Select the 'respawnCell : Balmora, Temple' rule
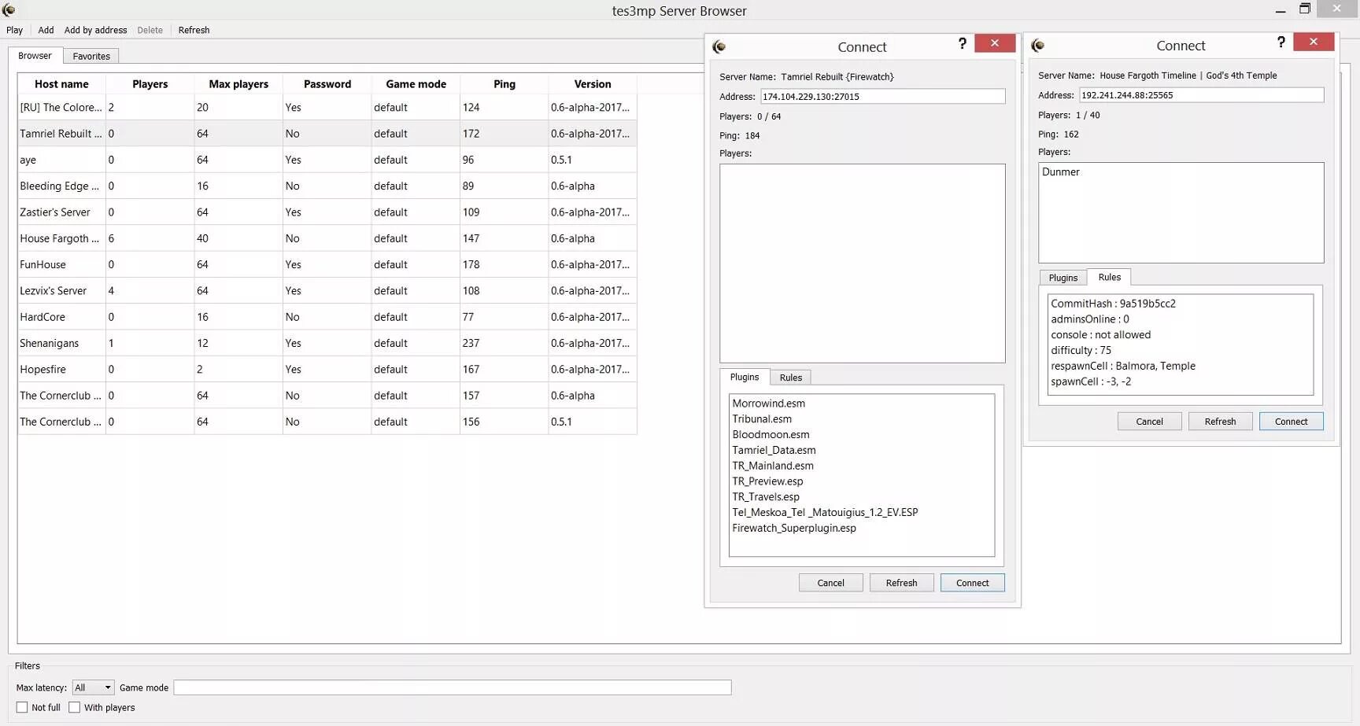Screen dimensions: 1360x726 click(x=1123, y=367)
